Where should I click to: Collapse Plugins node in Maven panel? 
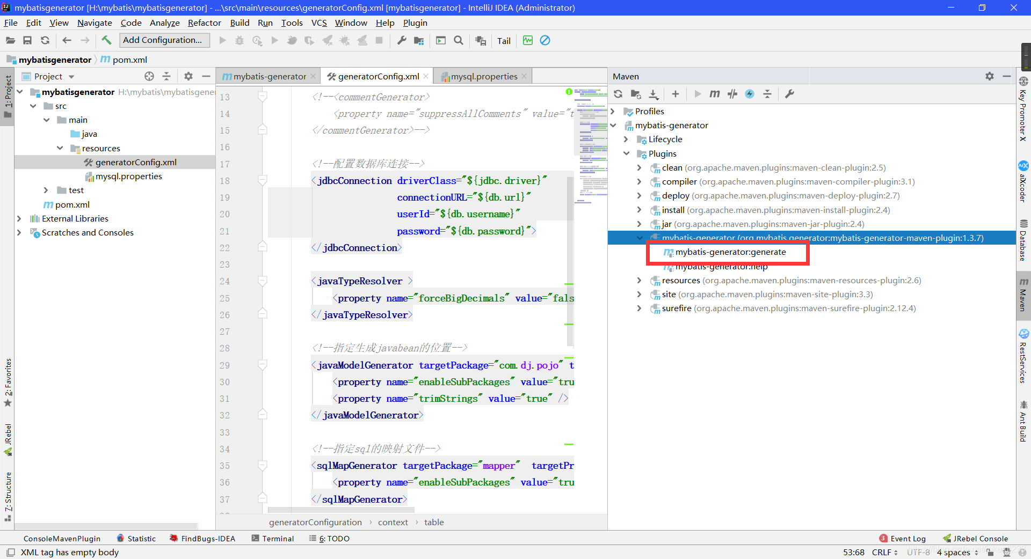[x=626, y=153]
